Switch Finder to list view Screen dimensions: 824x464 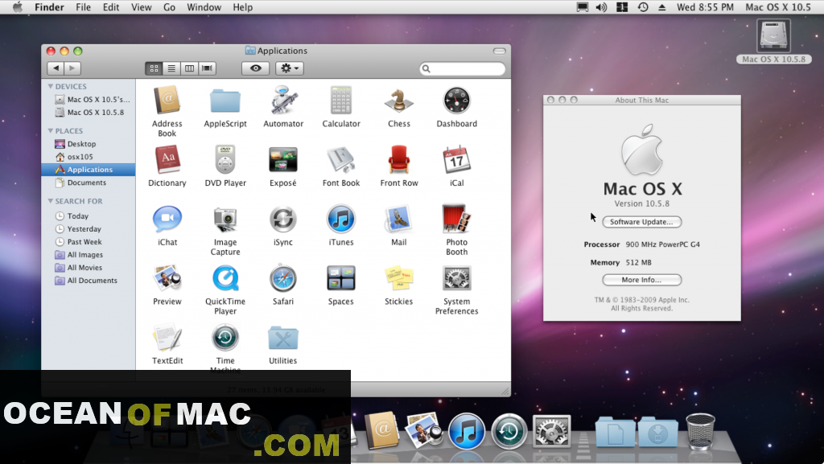point(171,68)
